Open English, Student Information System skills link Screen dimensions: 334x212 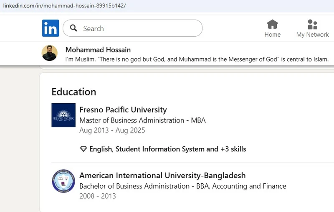pyautogui.click(x=168, y=149)
